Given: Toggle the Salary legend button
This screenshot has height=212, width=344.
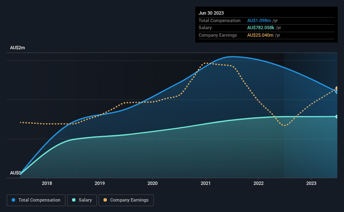Looking at the screenshot, I should 82,200.
